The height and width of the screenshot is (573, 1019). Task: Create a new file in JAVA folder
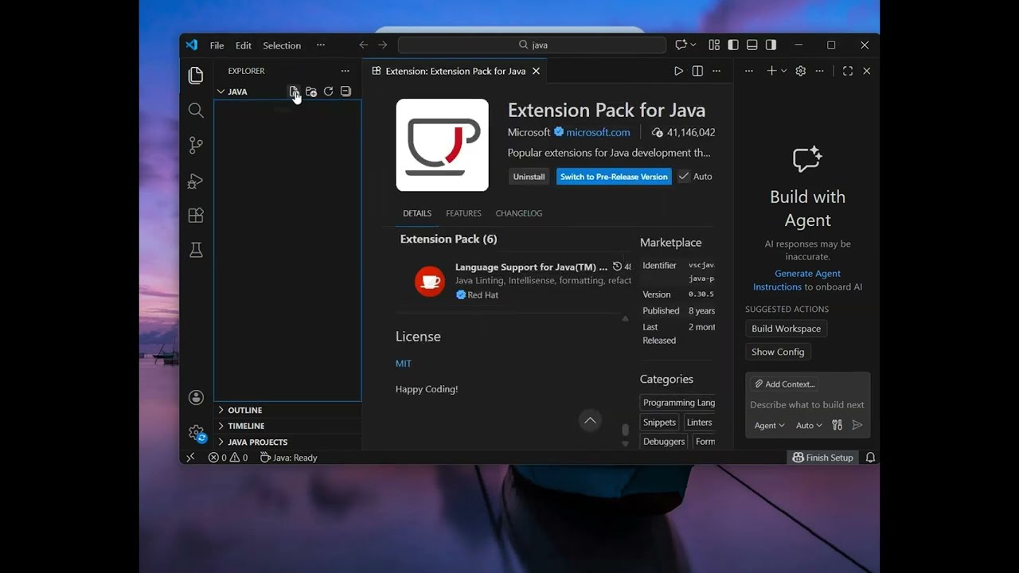click(x=294, y=92)
